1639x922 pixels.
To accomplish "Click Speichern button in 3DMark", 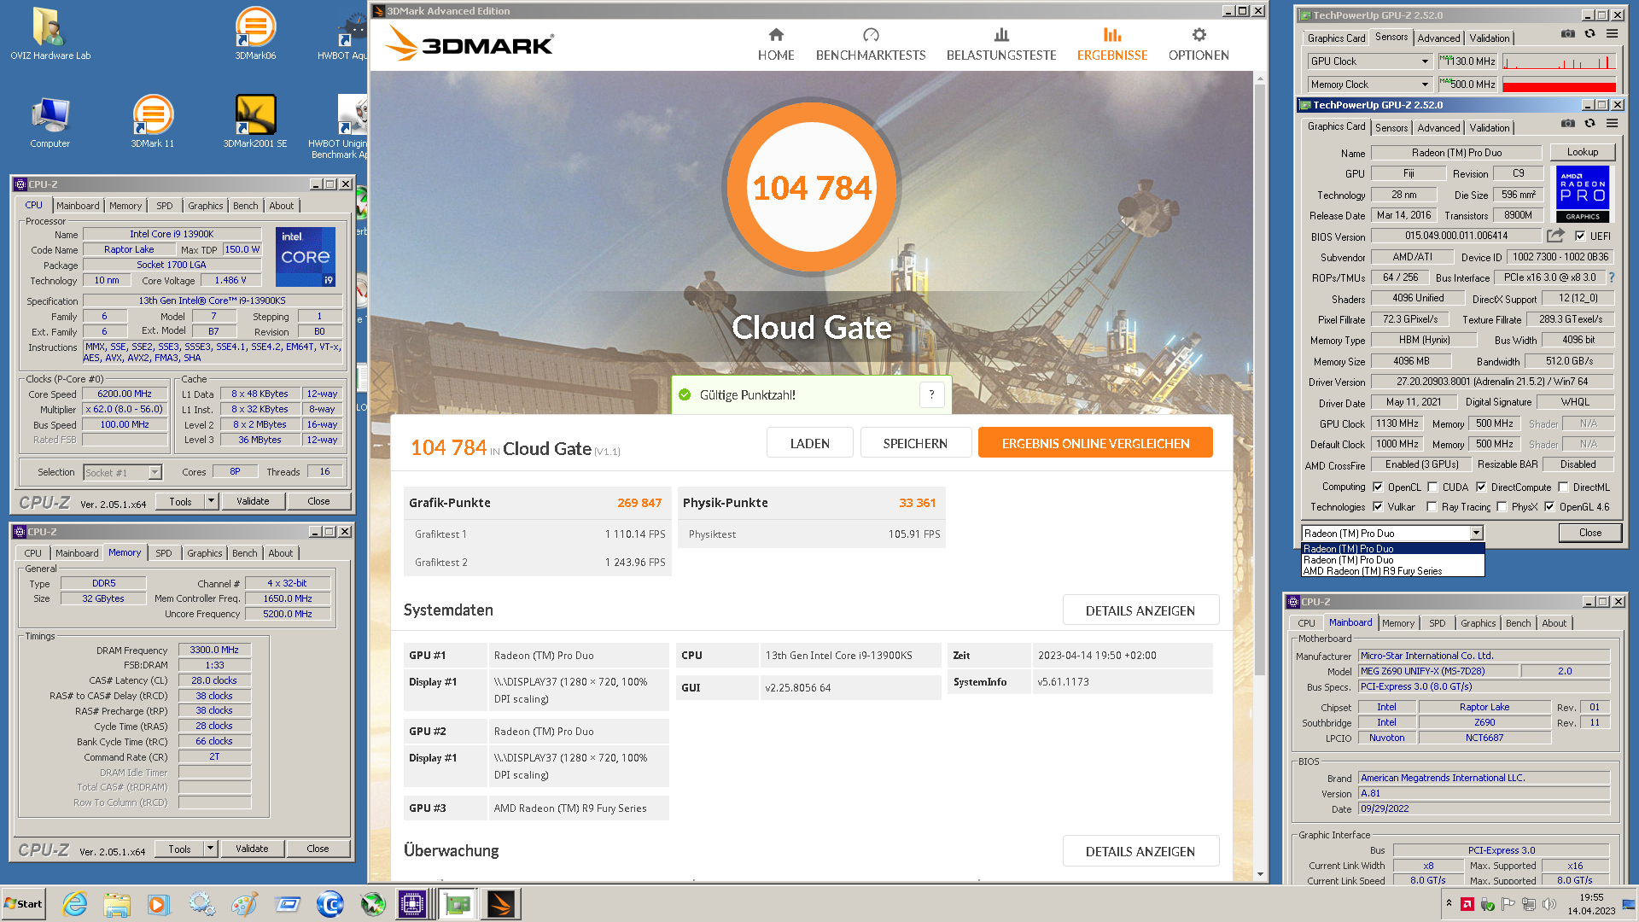I will click(915, 443).
